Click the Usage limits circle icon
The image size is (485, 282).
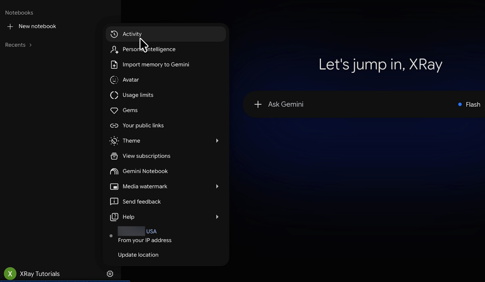click(x=114, y=95)
